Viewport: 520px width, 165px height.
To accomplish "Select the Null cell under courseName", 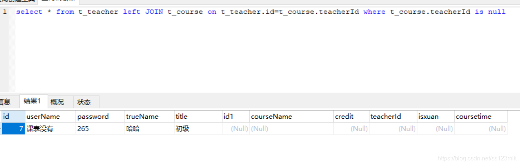I will 291,129.
